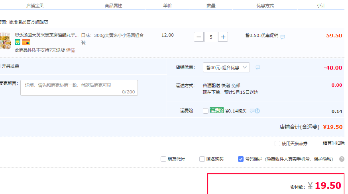This screenshot has height=194, width=348.
Task: Click the gray help icon beside 号码保护
Action: pos(342,159)
